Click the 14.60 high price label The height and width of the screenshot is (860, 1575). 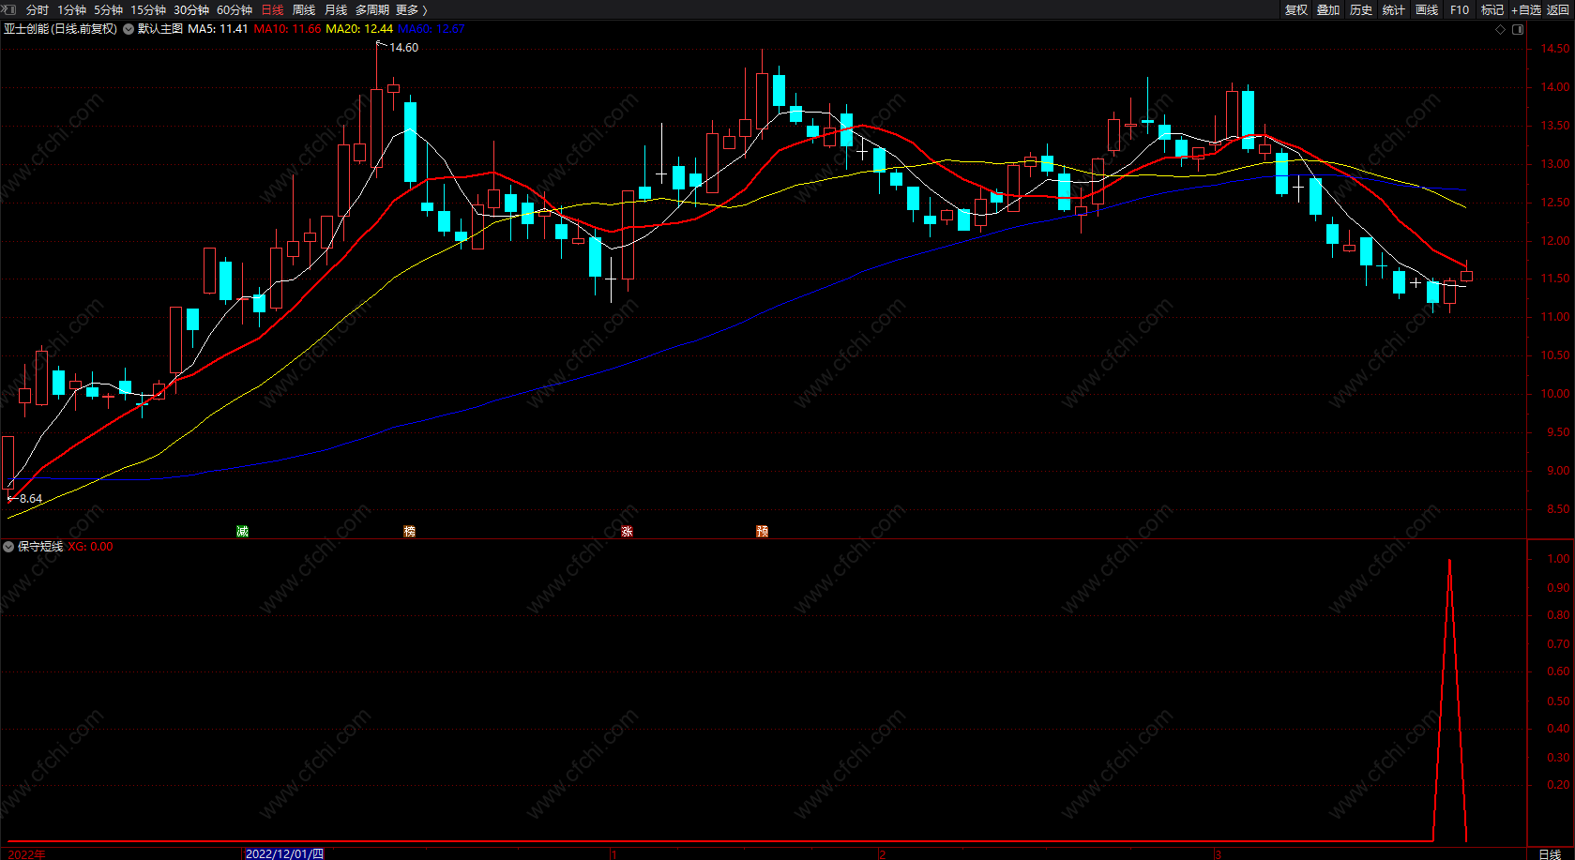404,48
